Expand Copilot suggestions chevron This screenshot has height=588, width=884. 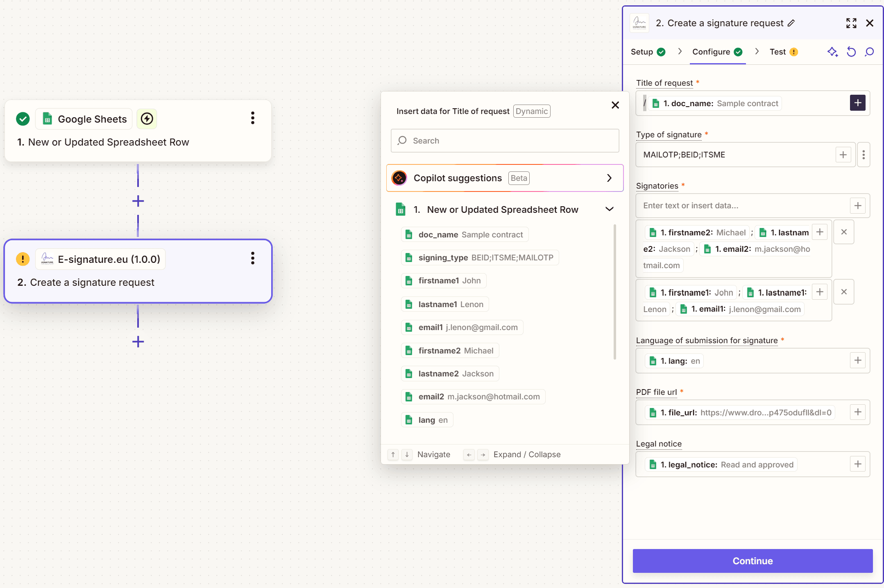609,178
